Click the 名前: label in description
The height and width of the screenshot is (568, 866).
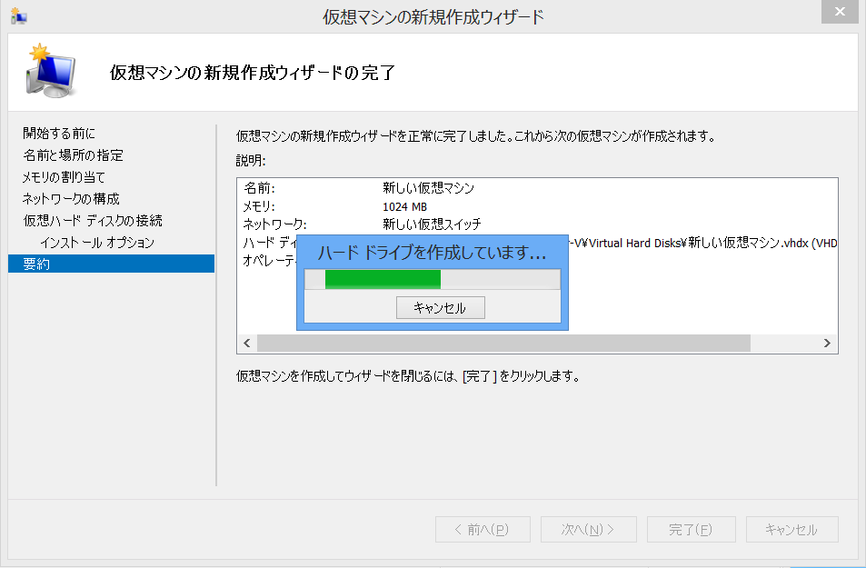point(259,188)
